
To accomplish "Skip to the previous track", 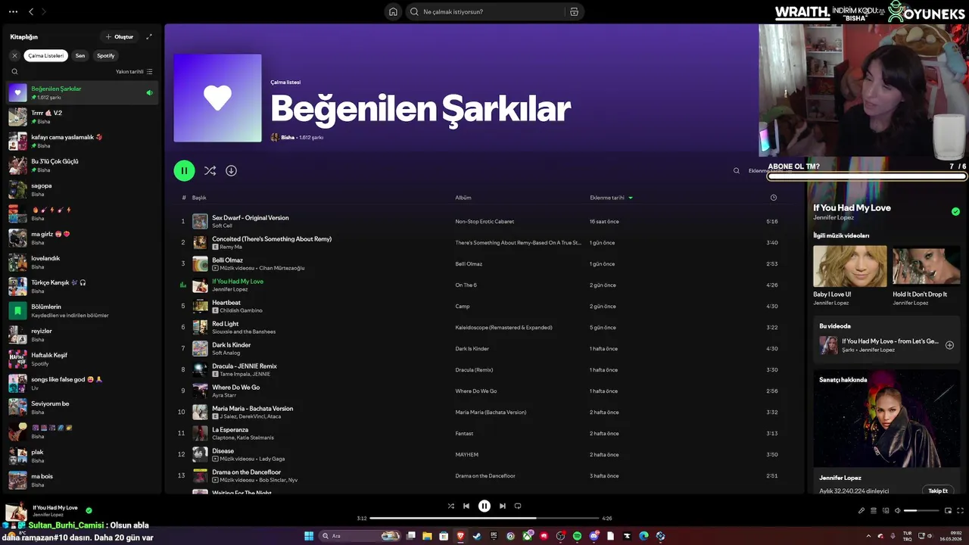I will coord(466,506).
